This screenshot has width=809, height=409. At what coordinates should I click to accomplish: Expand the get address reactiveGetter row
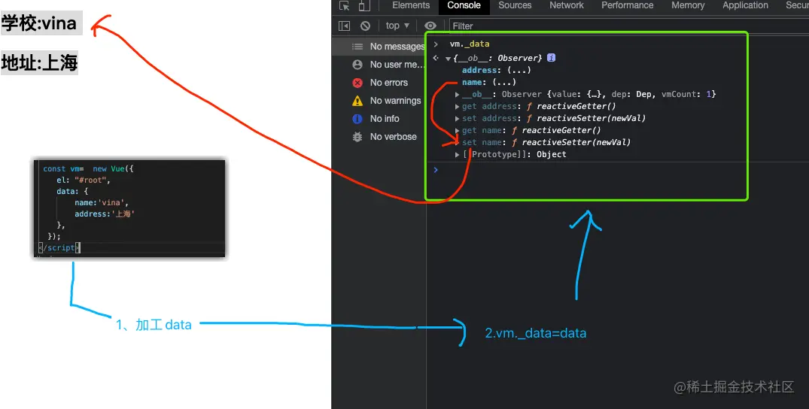(457, 106)
